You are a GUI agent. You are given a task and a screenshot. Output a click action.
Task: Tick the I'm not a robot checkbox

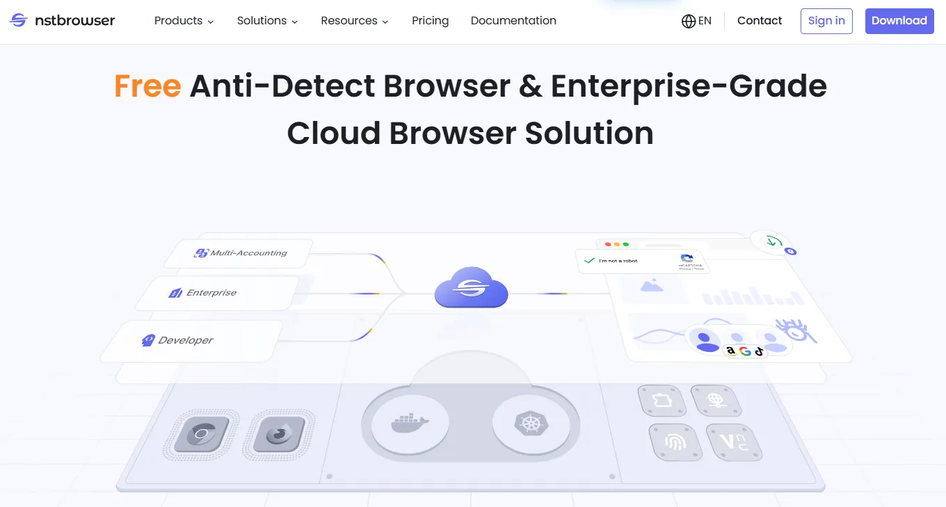click(x=590, y=261)
